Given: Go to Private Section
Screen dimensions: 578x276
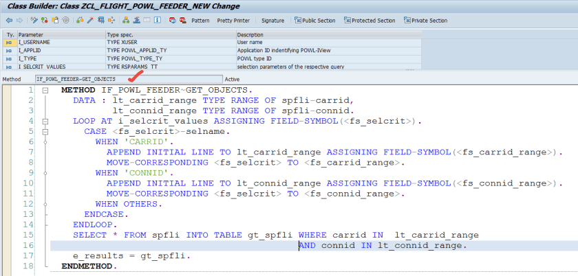Looking at the screenshot, I should click(425, 21).
